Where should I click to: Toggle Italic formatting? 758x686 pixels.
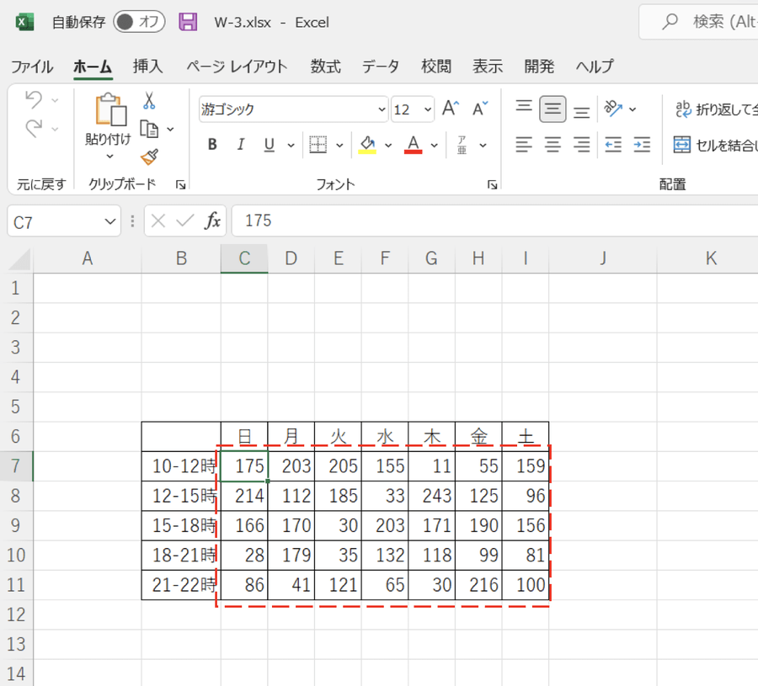click(x=241, y=145)
